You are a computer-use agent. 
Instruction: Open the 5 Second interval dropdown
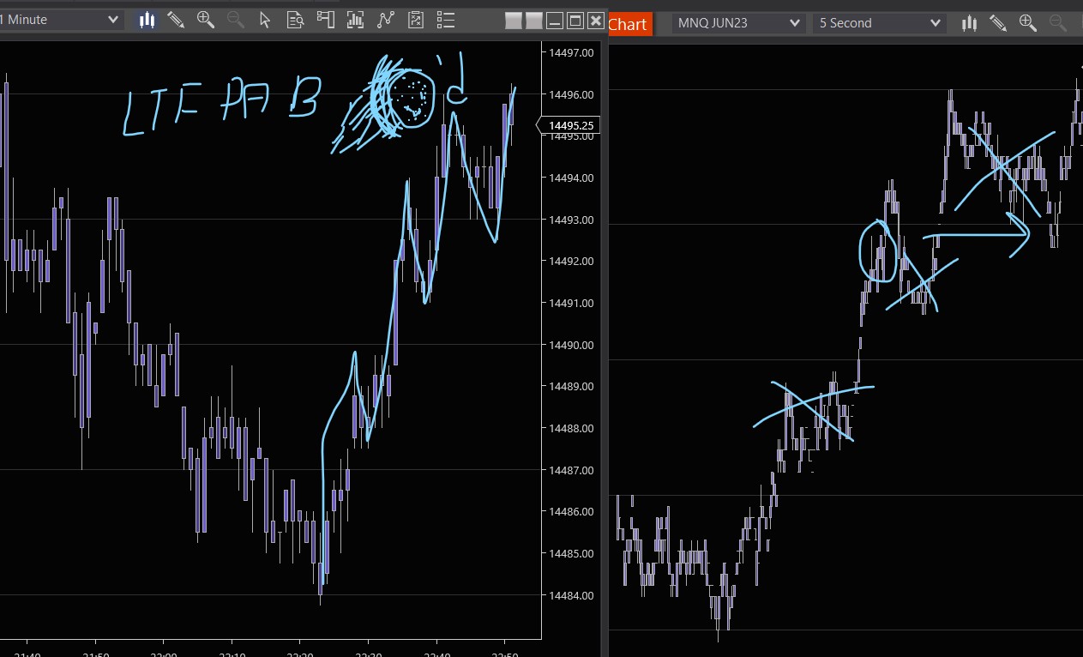[880, 23]
